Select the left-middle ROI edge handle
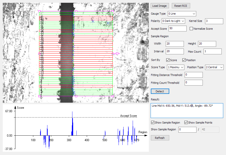Image resolution: width=226 pixels, height=155 pixels. (x=39, y=54)
